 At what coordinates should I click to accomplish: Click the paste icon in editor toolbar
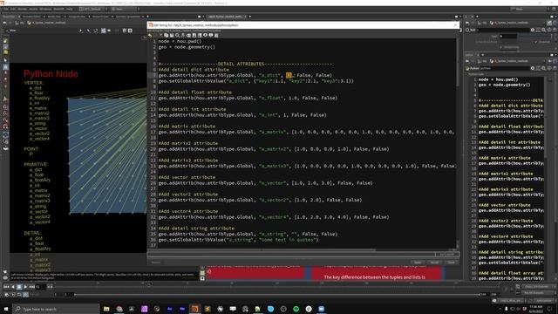coord(172,35)
